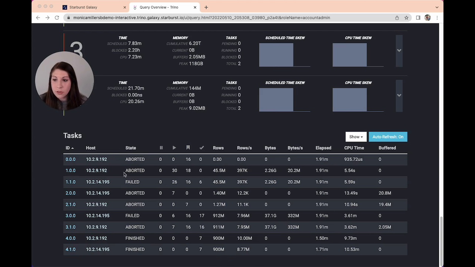Open the side panel icon

coord(418,17)
